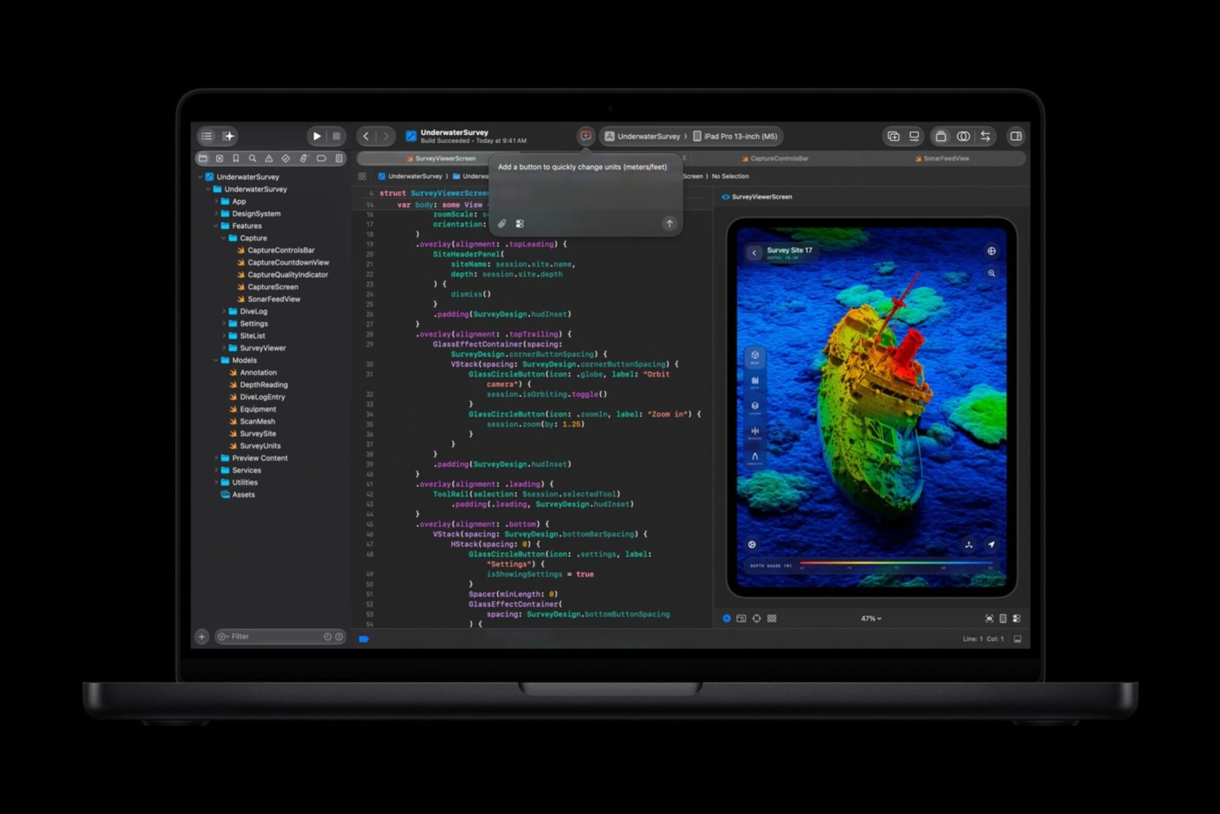Image resolution: width=1220 pixels, height=814 pixels.
Task: Expand the DiveLog folder
Action: [x=224, y=311]
